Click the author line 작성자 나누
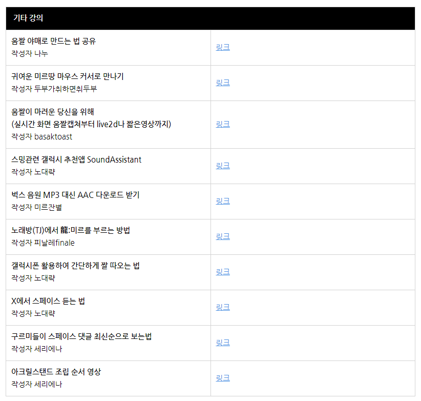Viewport: 421px width, 401px height. coord(30,53)
